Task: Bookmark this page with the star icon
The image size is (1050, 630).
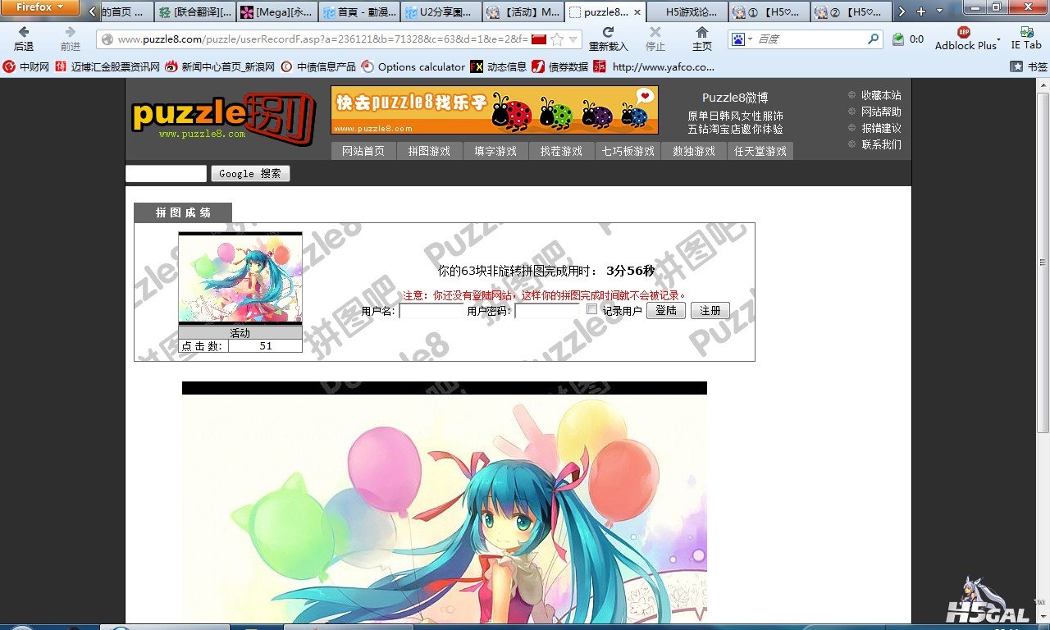Action: (557, 39)
